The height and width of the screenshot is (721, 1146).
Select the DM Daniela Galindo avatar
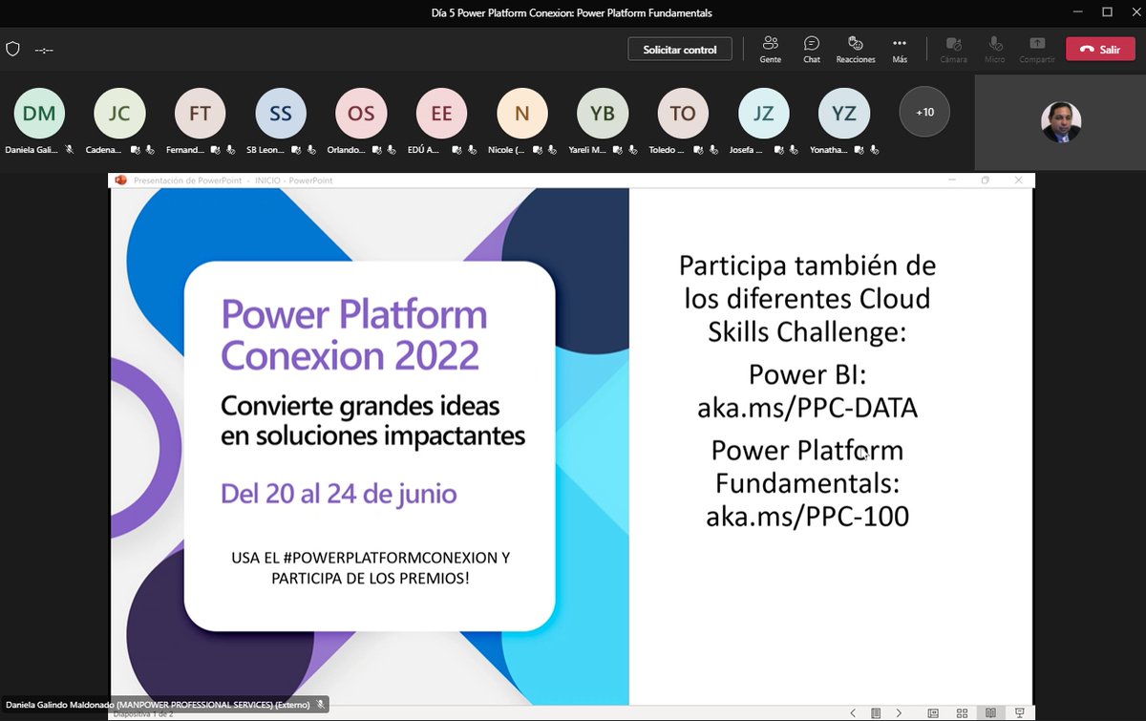[x=39, y=113]
